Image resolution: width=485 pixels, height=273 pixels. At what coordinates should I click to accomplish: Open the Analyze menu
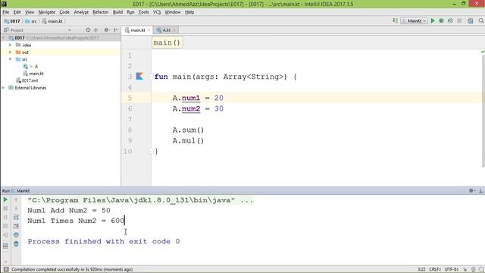coord(81,12)
